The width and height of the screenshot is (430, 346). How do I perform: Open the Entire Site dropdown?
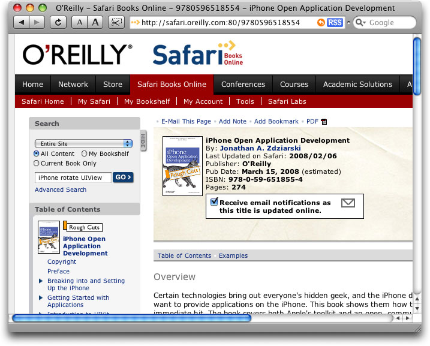point(83,144)
